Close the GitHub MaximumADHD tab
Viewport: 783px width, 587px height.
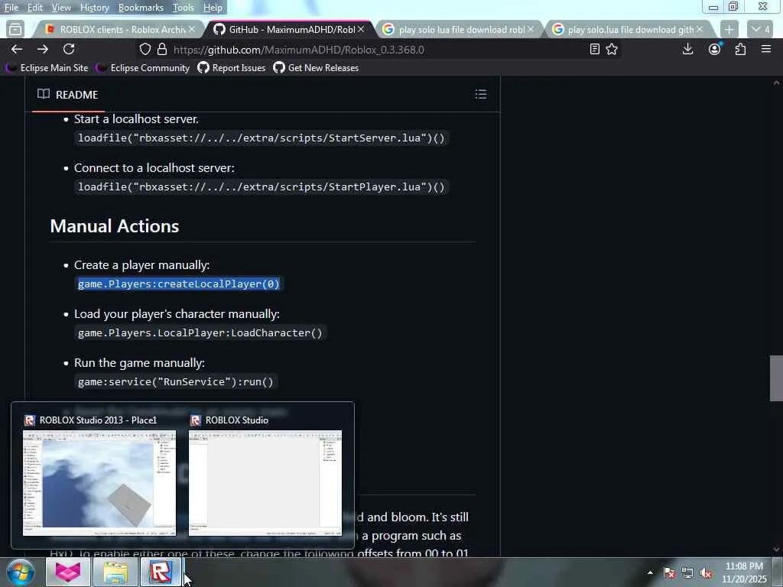pyautogui.click(x=361, y=30)
